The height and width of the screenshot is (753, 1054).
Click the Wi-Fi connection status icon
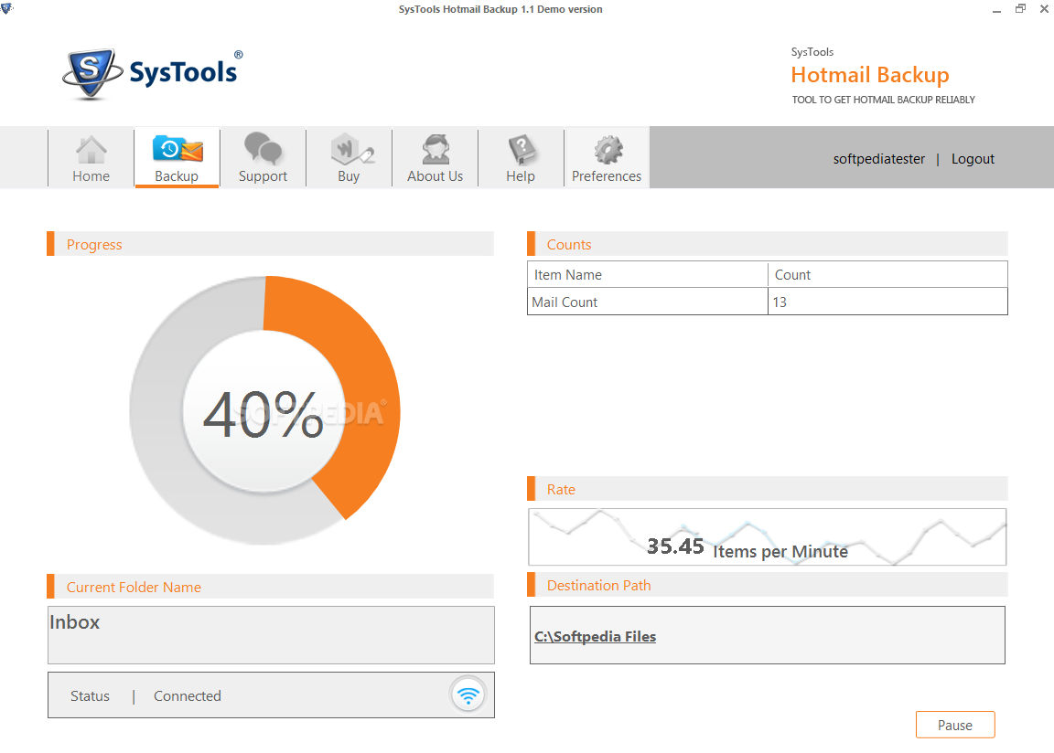pyautogui.click(x=468, y=695)
